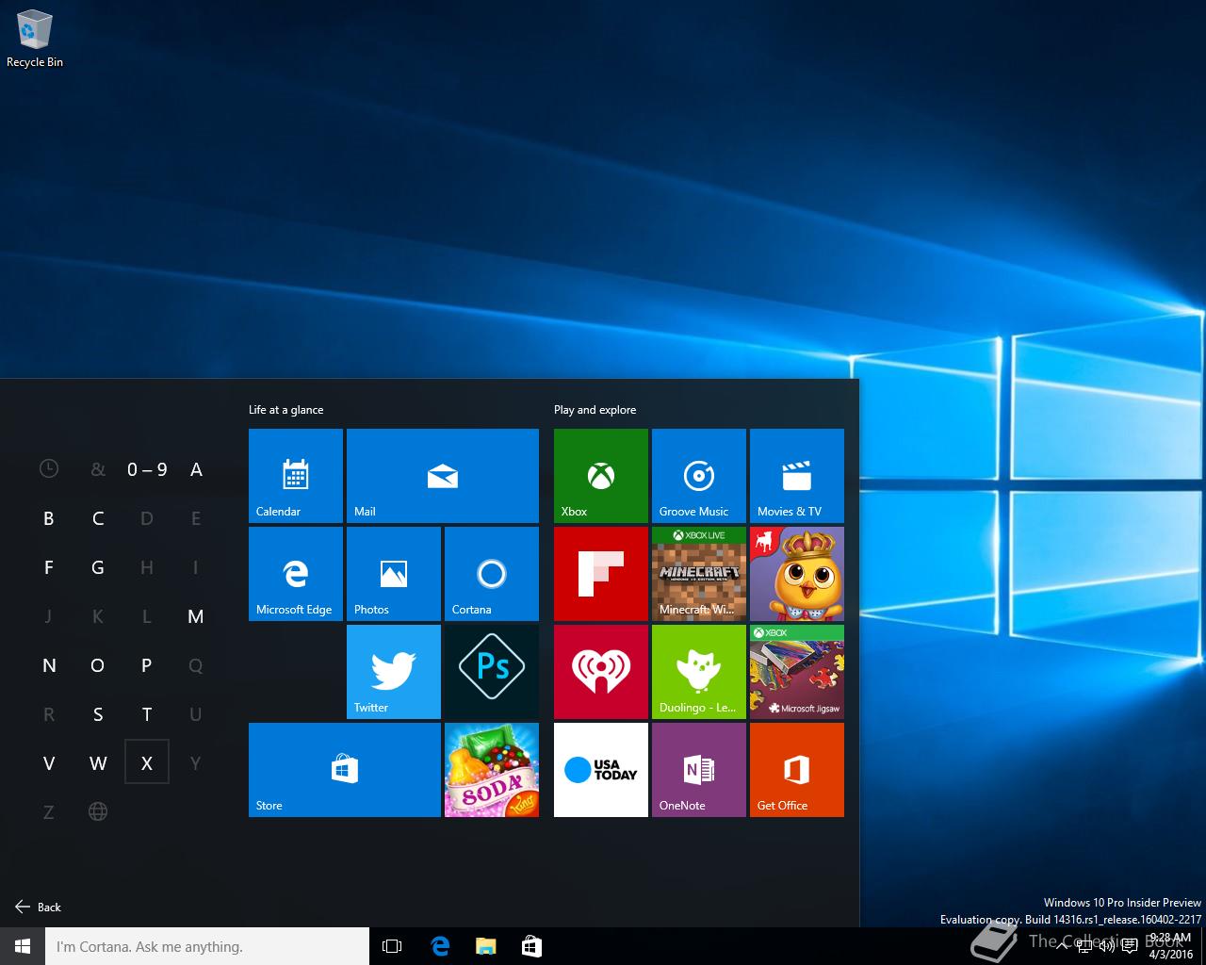
Task: Click the Life at a glance group header
Action: [285, 410]
